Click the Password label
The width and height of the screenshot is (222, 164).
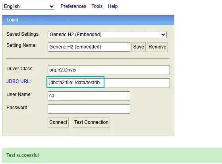click(x=17, y=108)
